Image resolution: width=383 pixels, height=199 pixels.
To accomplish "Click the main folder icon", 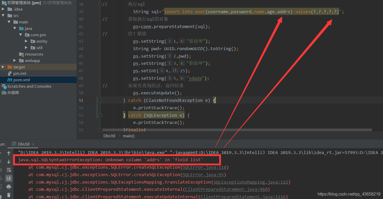I will pyautogui.click(x=15, y=22).
